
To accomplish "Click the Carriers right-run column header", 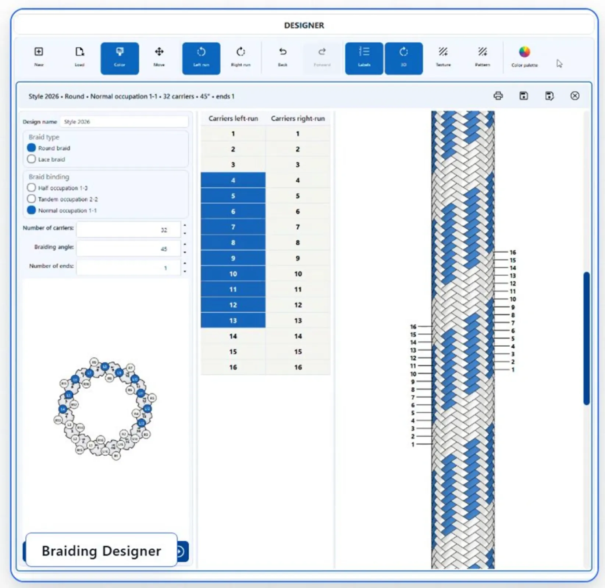I will click(x=298, y=118).
